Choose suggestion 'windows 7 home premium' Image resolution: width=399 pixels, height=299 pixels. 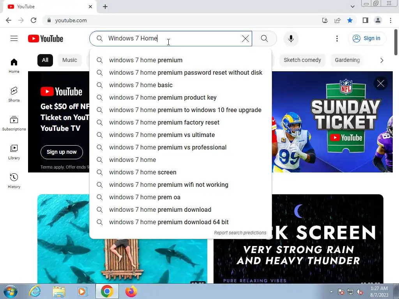[x=180, y=60]
